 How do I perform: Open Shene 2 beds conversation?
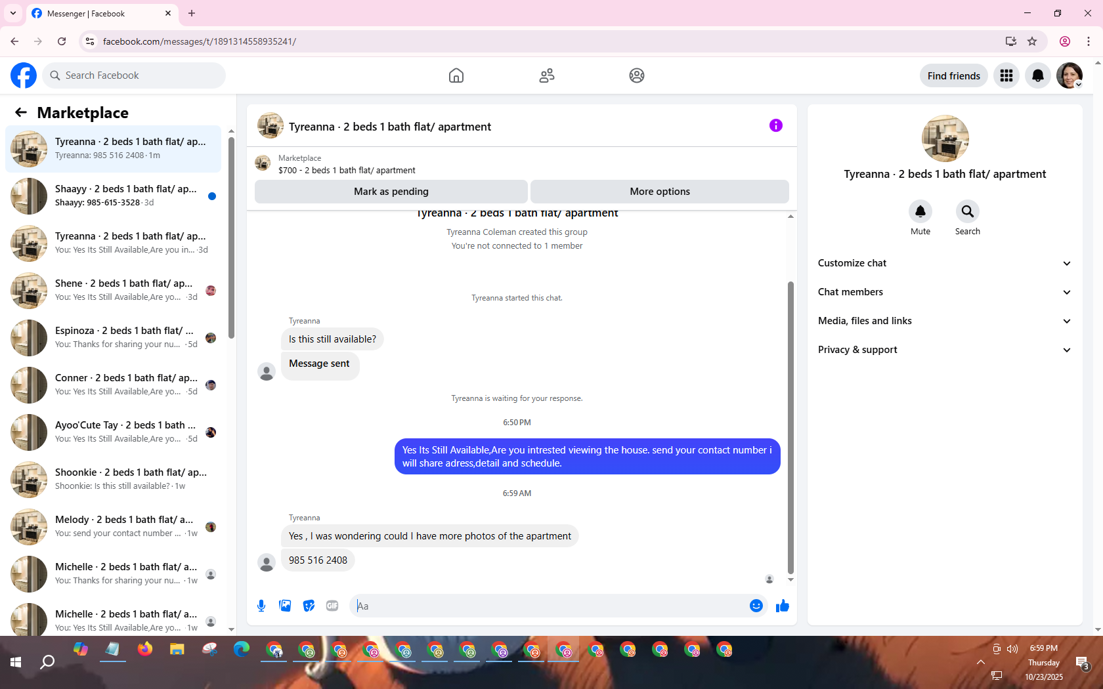point(114,291)
